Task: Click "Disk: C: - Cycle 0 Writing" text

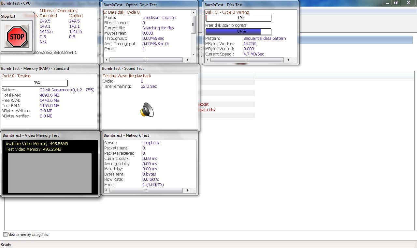Action: coord(227,12)
